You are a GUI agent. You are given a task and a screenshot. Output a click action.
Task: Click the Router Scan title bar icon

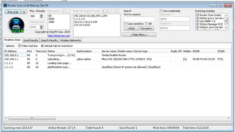tap(5, 5)
